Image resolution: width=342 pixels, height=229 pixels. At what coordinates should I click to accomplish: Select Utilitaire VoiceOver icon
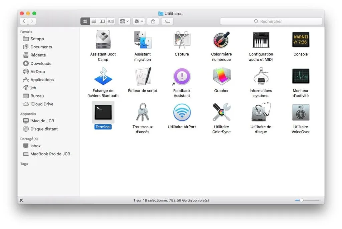click(301, 112)
